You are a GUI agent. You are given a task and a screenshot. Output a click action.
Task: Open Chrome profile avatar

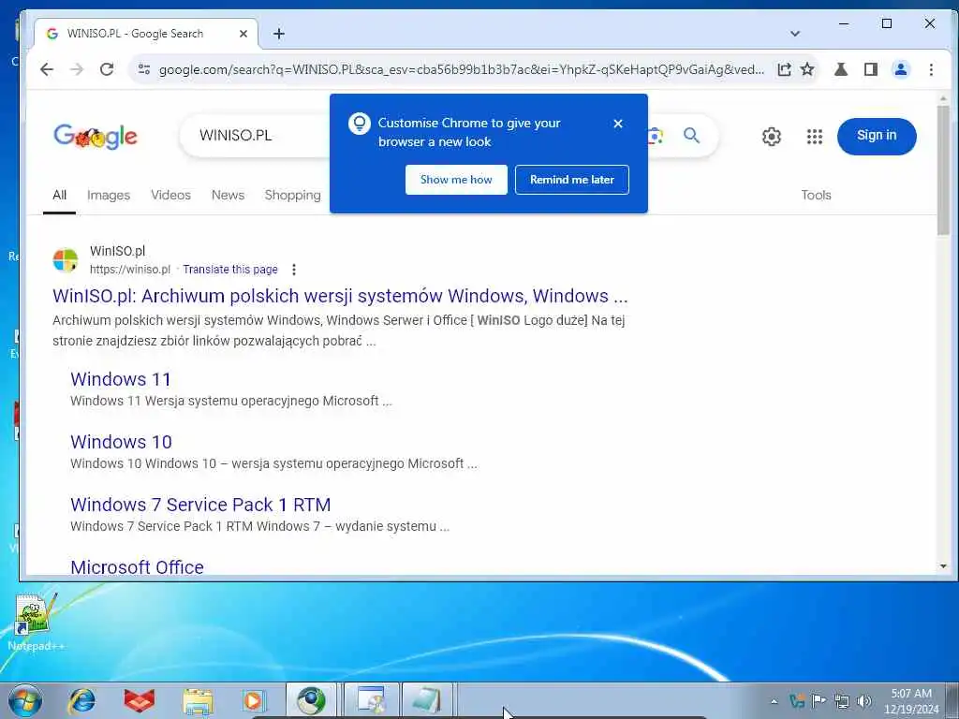[901, 69]
